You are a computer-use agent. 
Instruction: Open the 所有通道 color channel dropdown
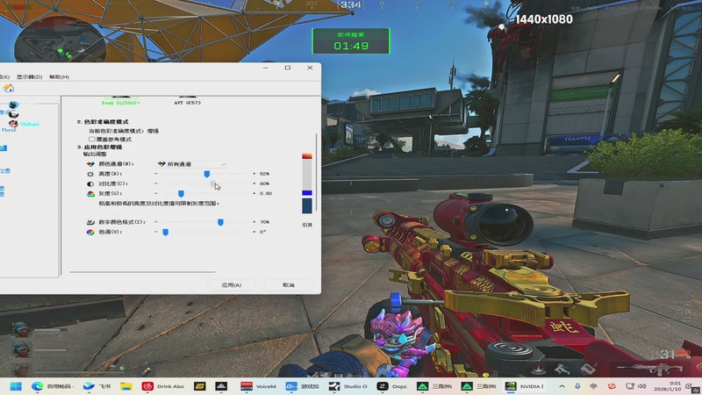tap(192, 164)
